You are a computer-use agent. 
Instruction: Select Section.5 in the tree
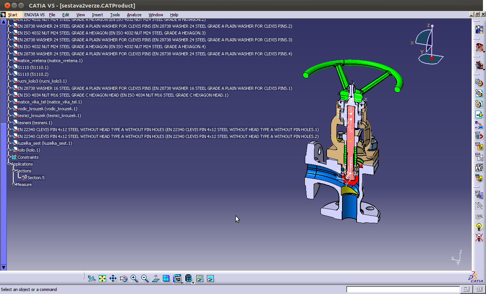tap(36, 178)
